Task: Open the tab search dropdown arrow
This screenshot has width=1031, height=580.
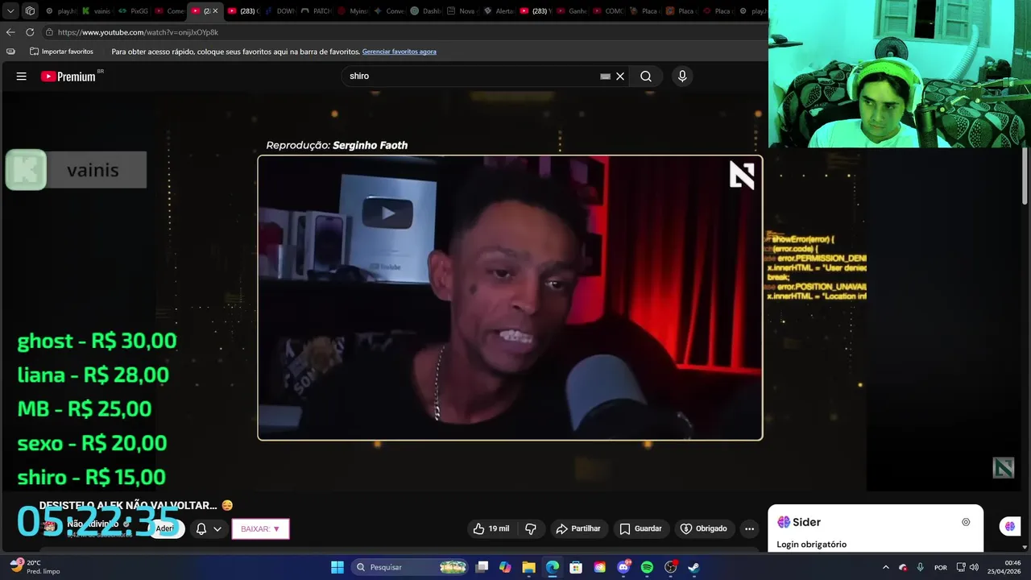Action: coord(10,11)
